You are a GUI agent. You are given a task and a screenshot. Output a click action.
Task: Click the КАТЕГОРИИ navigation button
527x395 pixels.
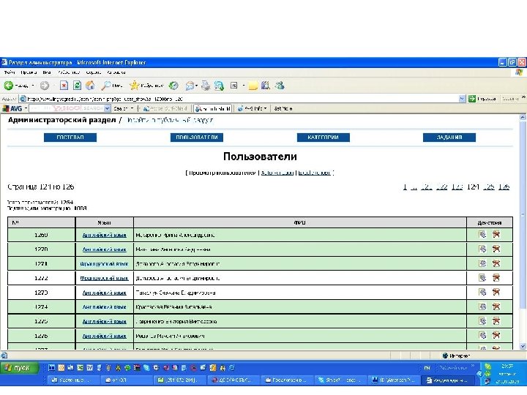324,138
